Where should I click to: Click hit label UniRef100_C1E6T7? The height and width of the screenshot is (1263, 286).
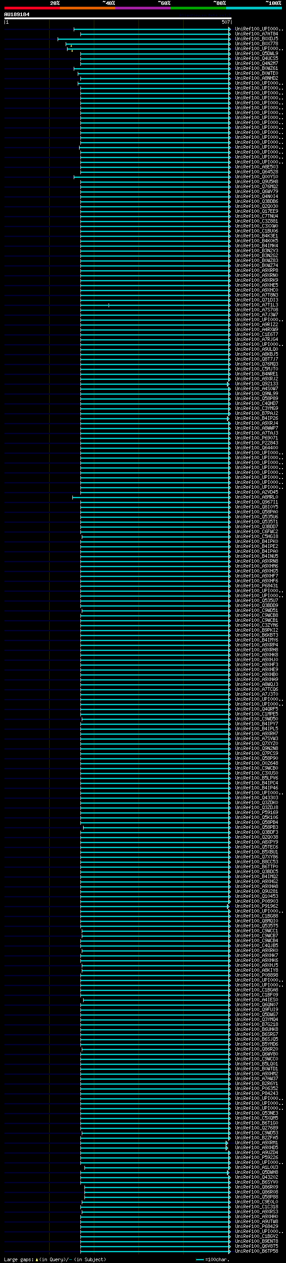tap(256, 334)
